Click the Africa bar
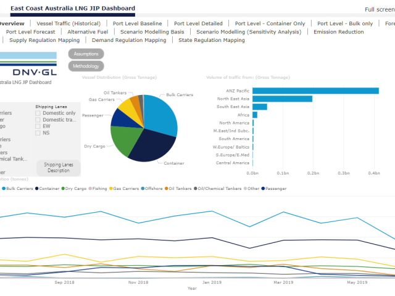 click(x=255, y=115)
